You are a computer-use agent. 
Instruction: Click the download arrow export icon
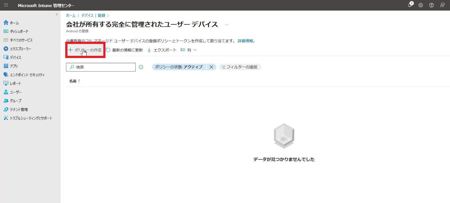pyautogui.click(x=149, y=50)
